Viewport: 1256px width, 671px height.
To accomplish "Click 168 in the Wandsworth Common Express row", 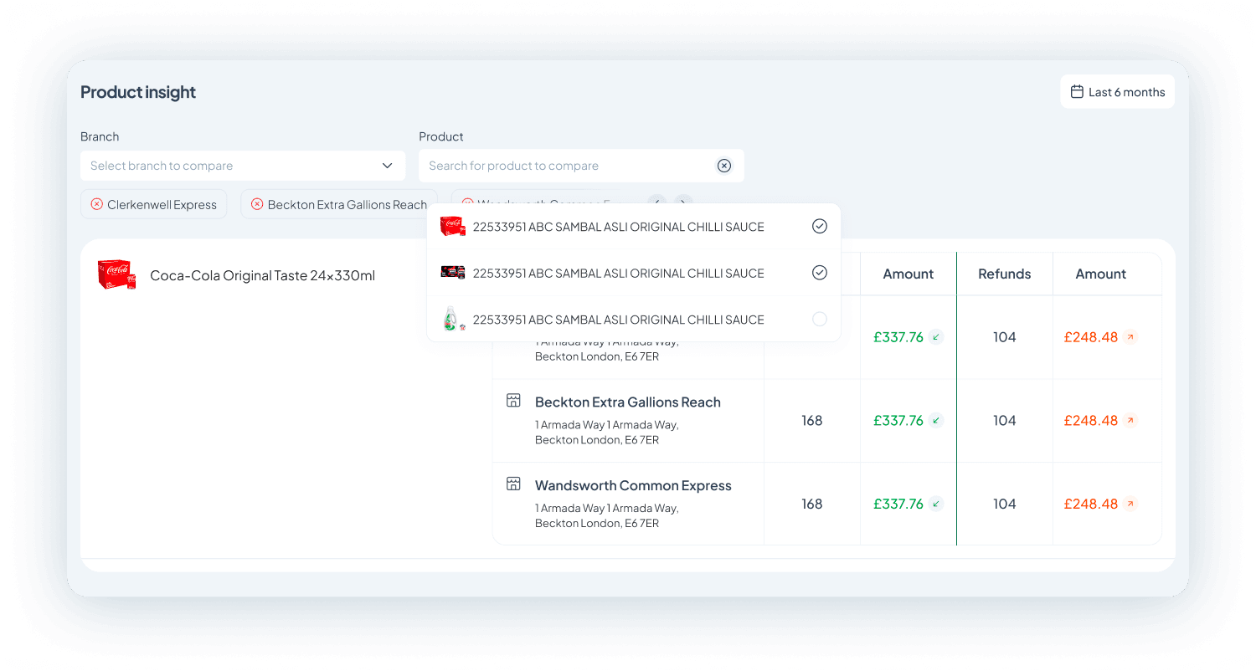I will pos(812,504).
